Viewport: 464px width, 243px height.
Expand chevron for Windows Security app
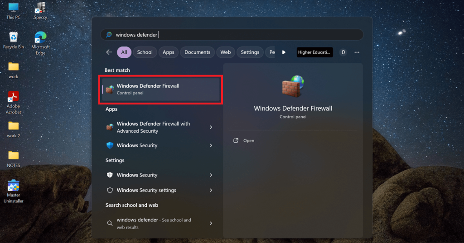tap(211, 145)
